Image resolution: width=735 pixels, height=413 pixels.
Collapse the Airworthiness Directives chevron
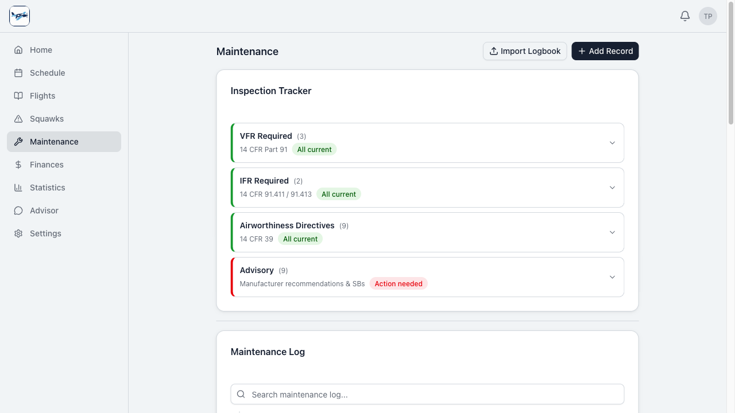[612, 232]
